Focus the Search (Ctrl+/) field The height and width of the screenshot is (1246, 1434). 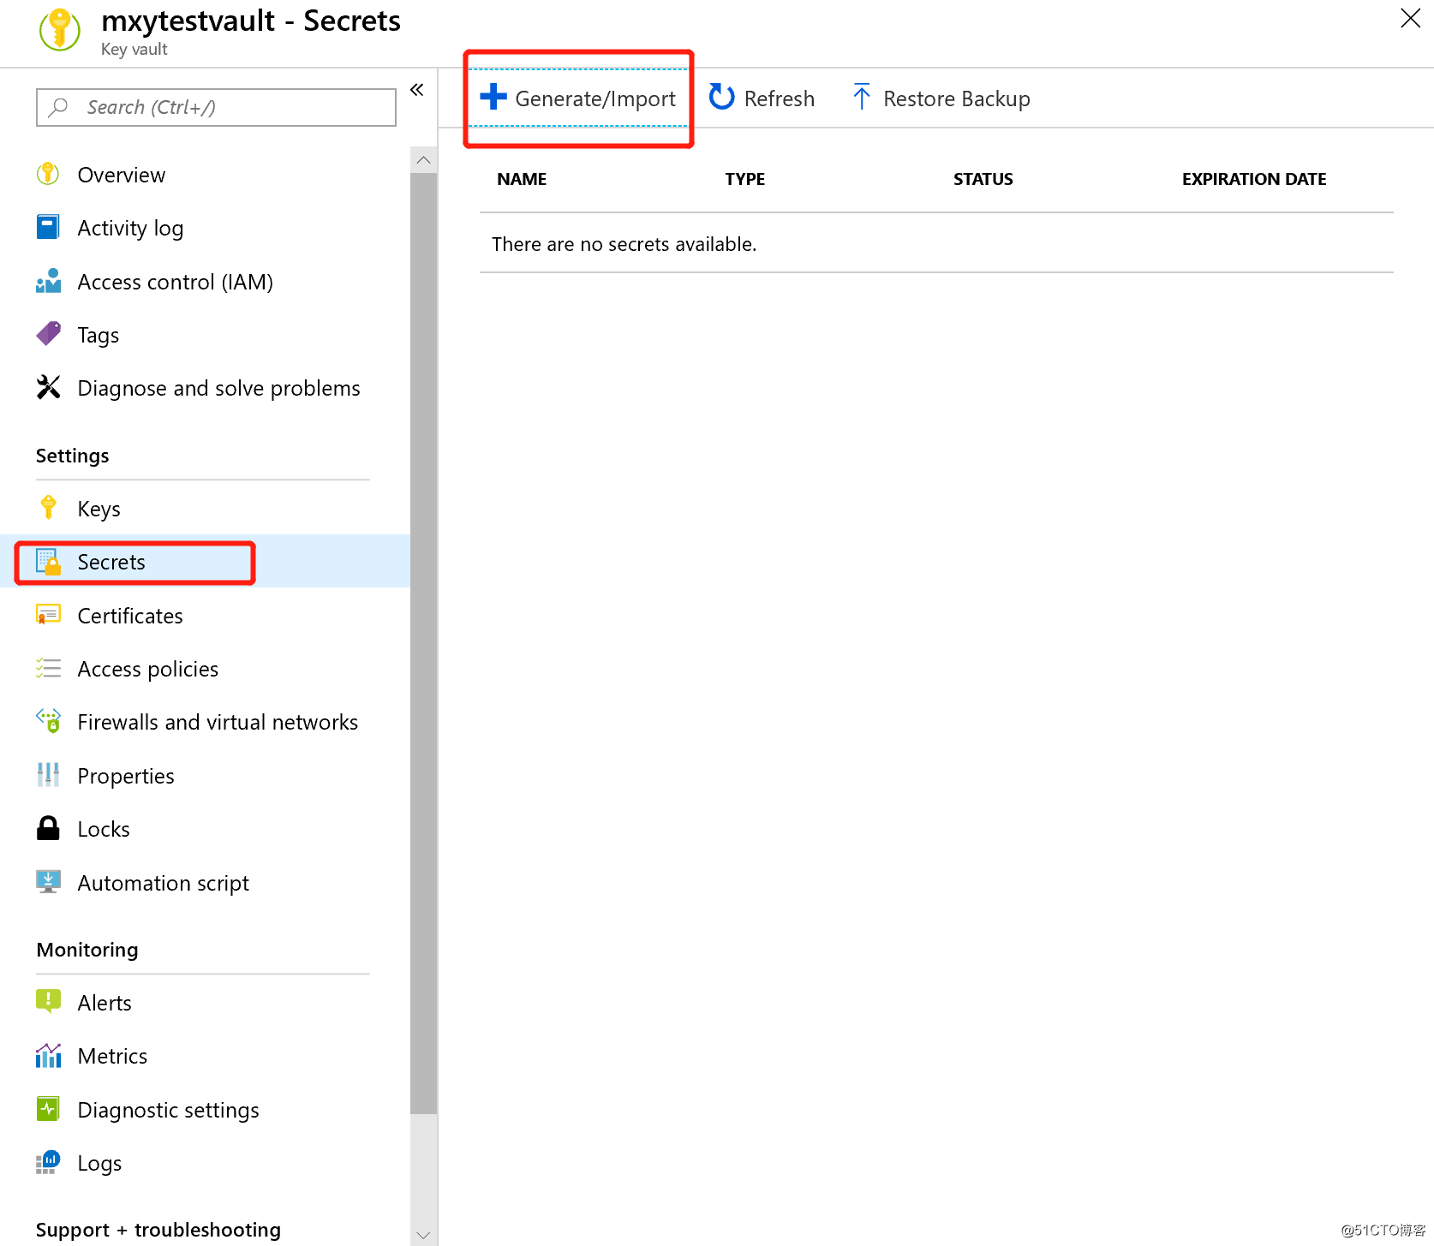216,107
